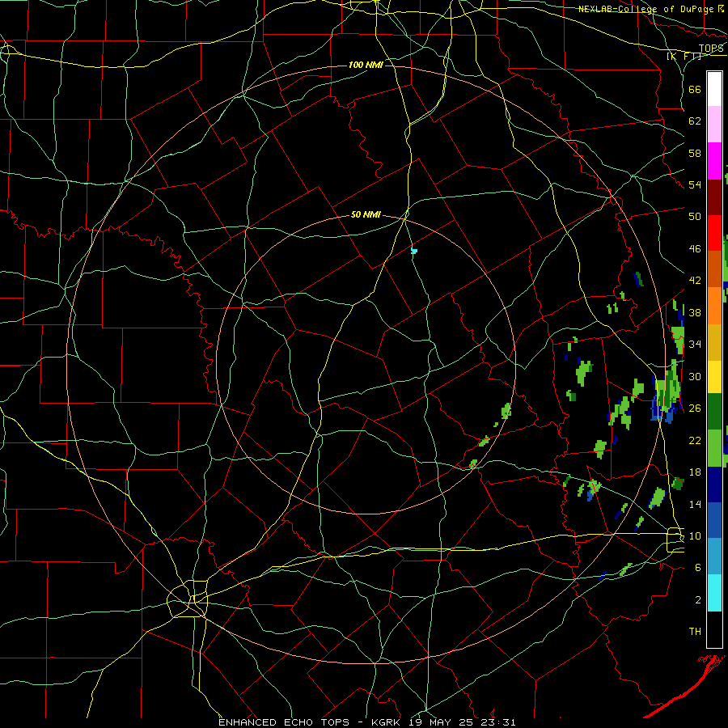This screenshot has height=728, width=728.
Task: Click the '6' legend value
Action: 698,568
